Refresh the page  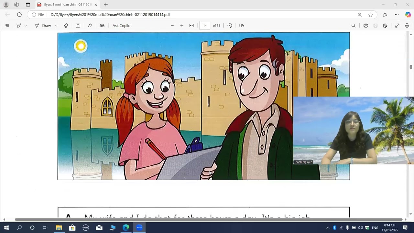(x=19, y=15)
